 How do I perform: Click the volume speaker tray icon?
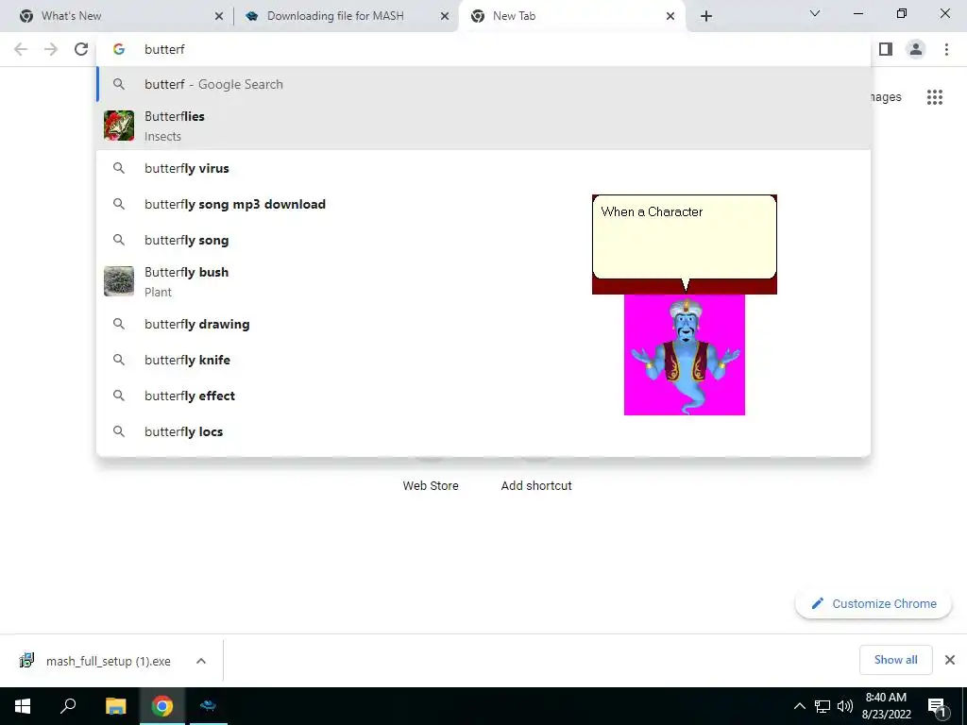[845, 706]
